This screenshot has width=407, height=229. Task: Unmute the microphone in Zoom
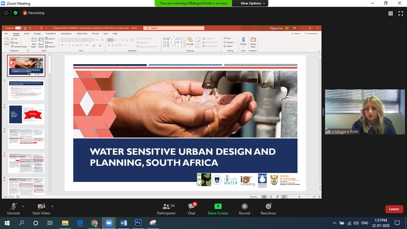coord(14,209)
